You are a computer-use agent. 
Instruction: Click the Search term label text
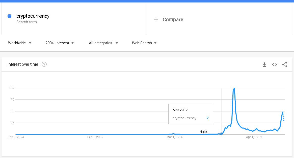[26, 22]
